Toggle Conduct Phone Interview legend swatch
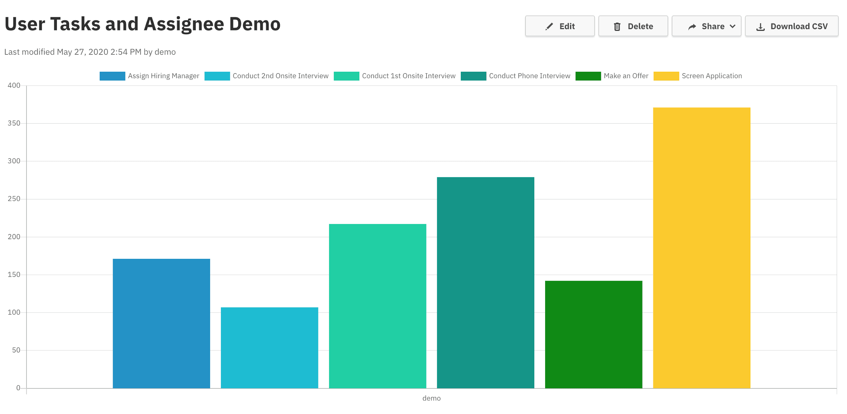 (473, 76)
